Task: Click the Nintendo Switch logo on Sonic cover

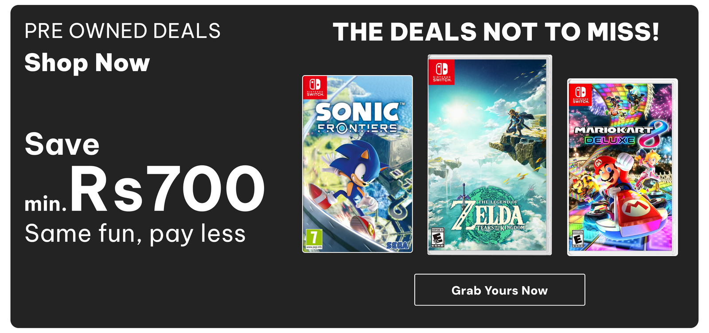Action: tap(315, 87)
